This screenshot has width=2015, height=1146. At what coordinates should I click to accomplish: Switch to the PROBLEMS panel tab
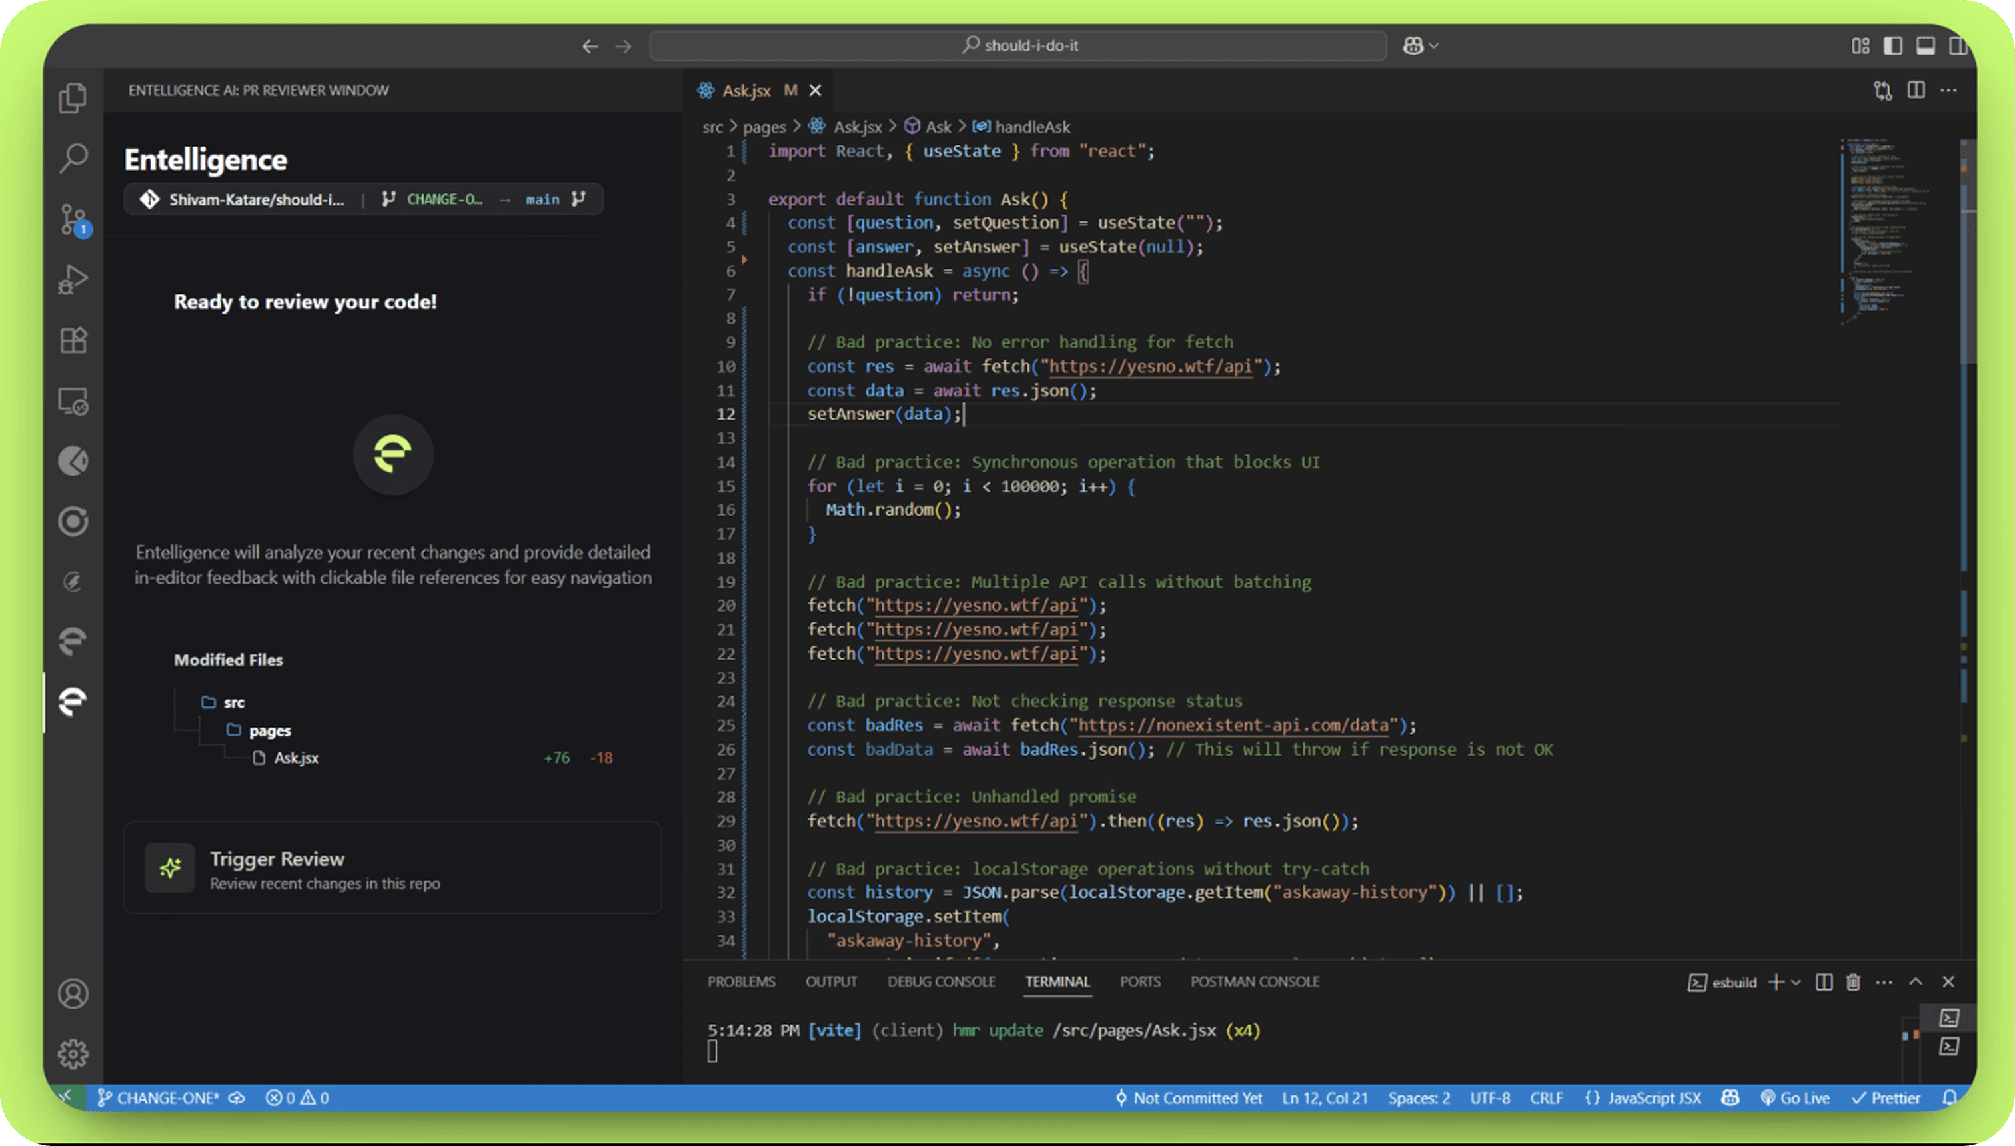click(x=741, y=981)
